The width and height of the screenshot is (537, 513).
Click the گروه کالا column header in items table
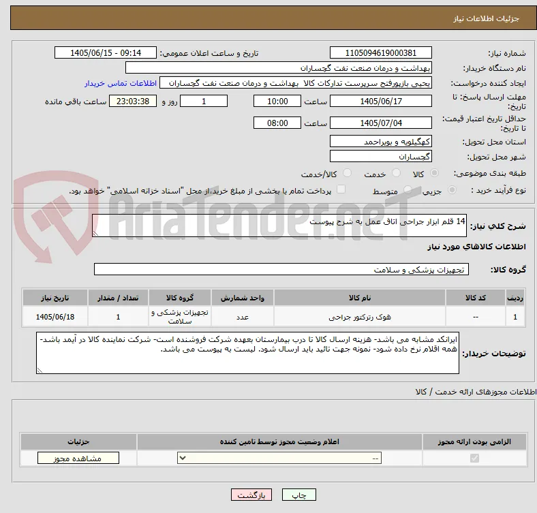pyautogui.click(x=180, y=298)
